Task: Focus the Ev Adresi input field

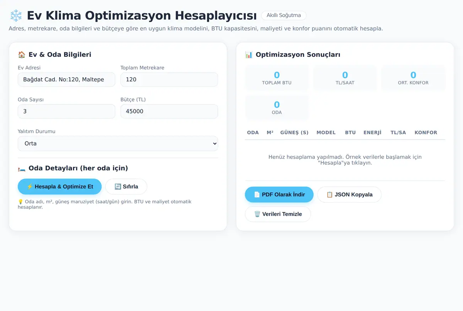Action: coord(66,79)
